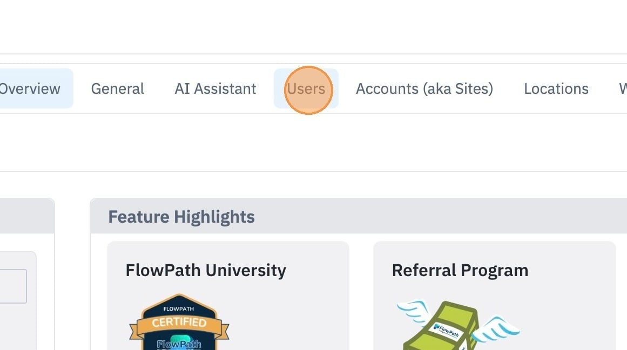Open the cut-off tab after Locations
This screenshot has height=350, width=627.
[x=623, y=88]
